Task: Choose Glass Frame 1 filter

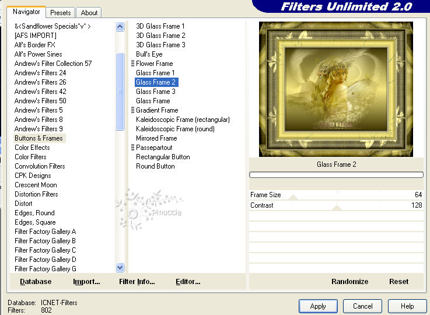Action: click(x=155, y=73)
